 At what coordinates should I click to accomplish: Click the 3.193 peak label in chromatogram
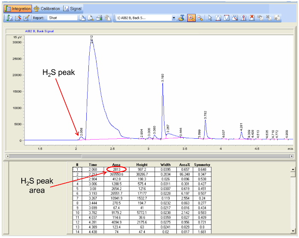click(x=162, y=78)
